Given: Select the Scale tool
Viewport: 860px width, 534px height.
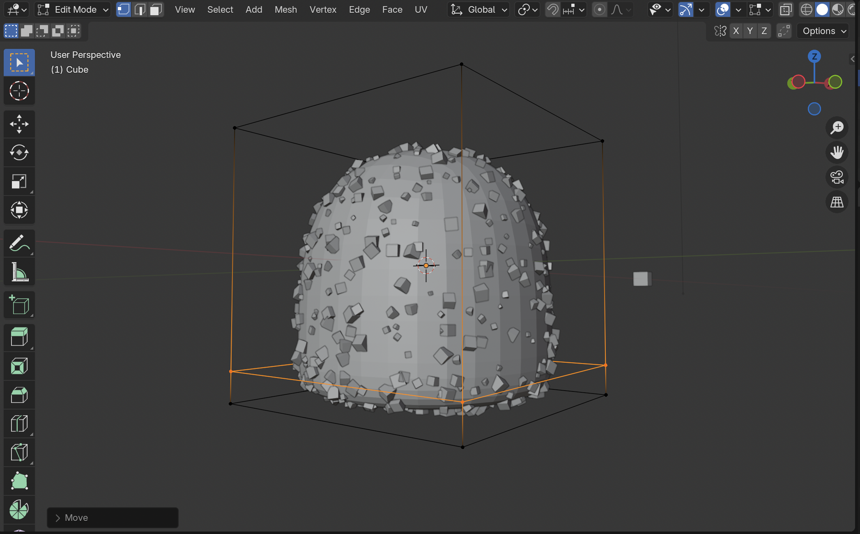Looking at the screenshot, I should click(x=19, y=181).
